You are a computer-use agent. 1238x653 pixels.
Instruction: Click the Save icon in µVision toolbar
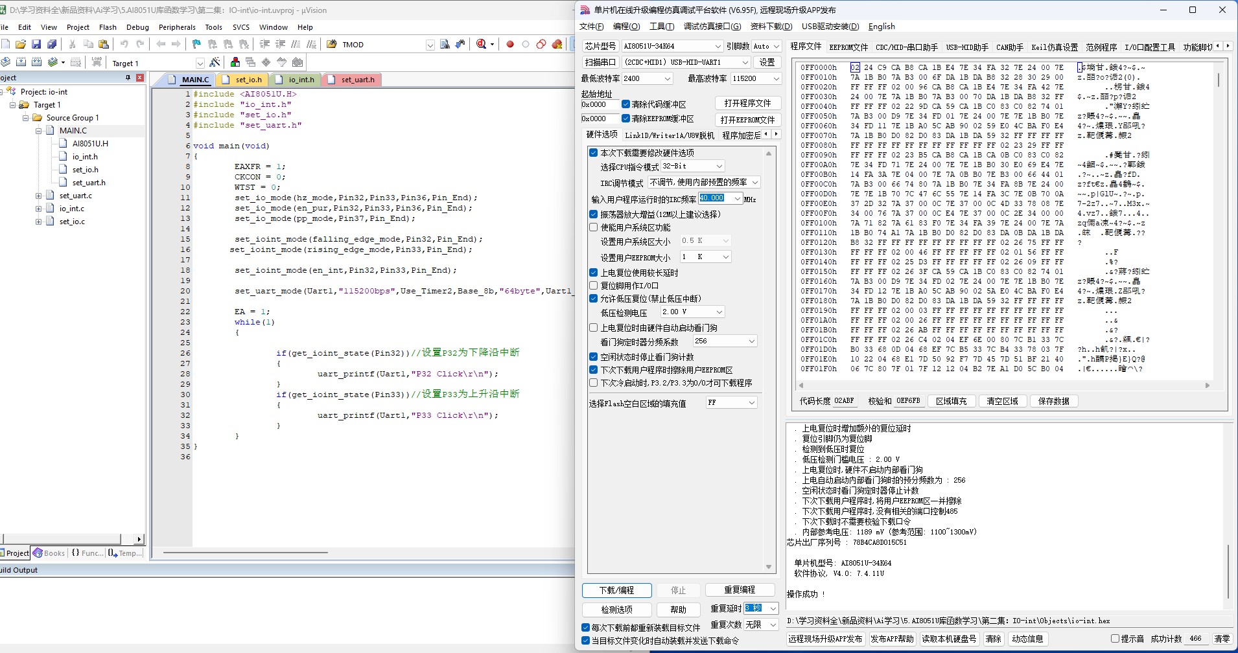tap(36, 44)
